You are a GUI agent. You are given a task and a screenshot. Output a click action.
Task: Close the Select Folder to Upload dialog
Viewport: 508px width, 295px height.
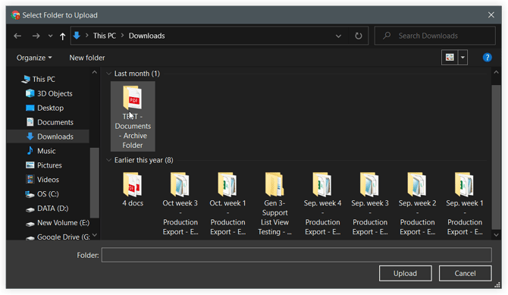click(491, 15)
